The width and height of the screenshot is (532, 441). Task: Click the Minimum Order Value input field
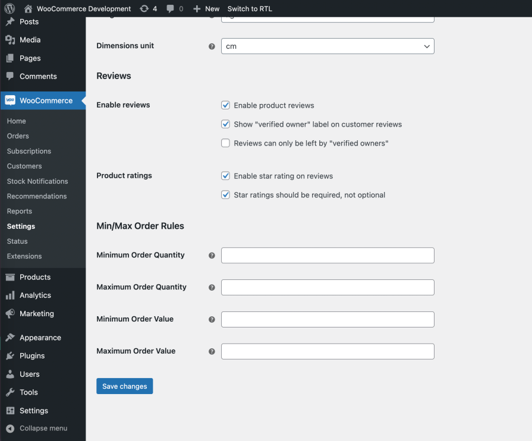point(328,319)
